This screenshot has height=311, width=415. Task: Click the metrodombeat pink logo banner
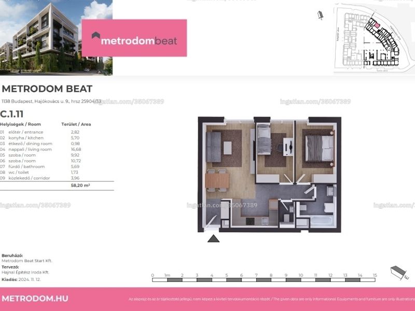tap(134, 38)
